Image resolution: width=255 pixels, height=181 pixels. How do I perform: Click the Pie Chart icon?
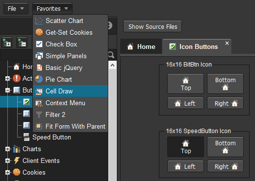[39, 79]
